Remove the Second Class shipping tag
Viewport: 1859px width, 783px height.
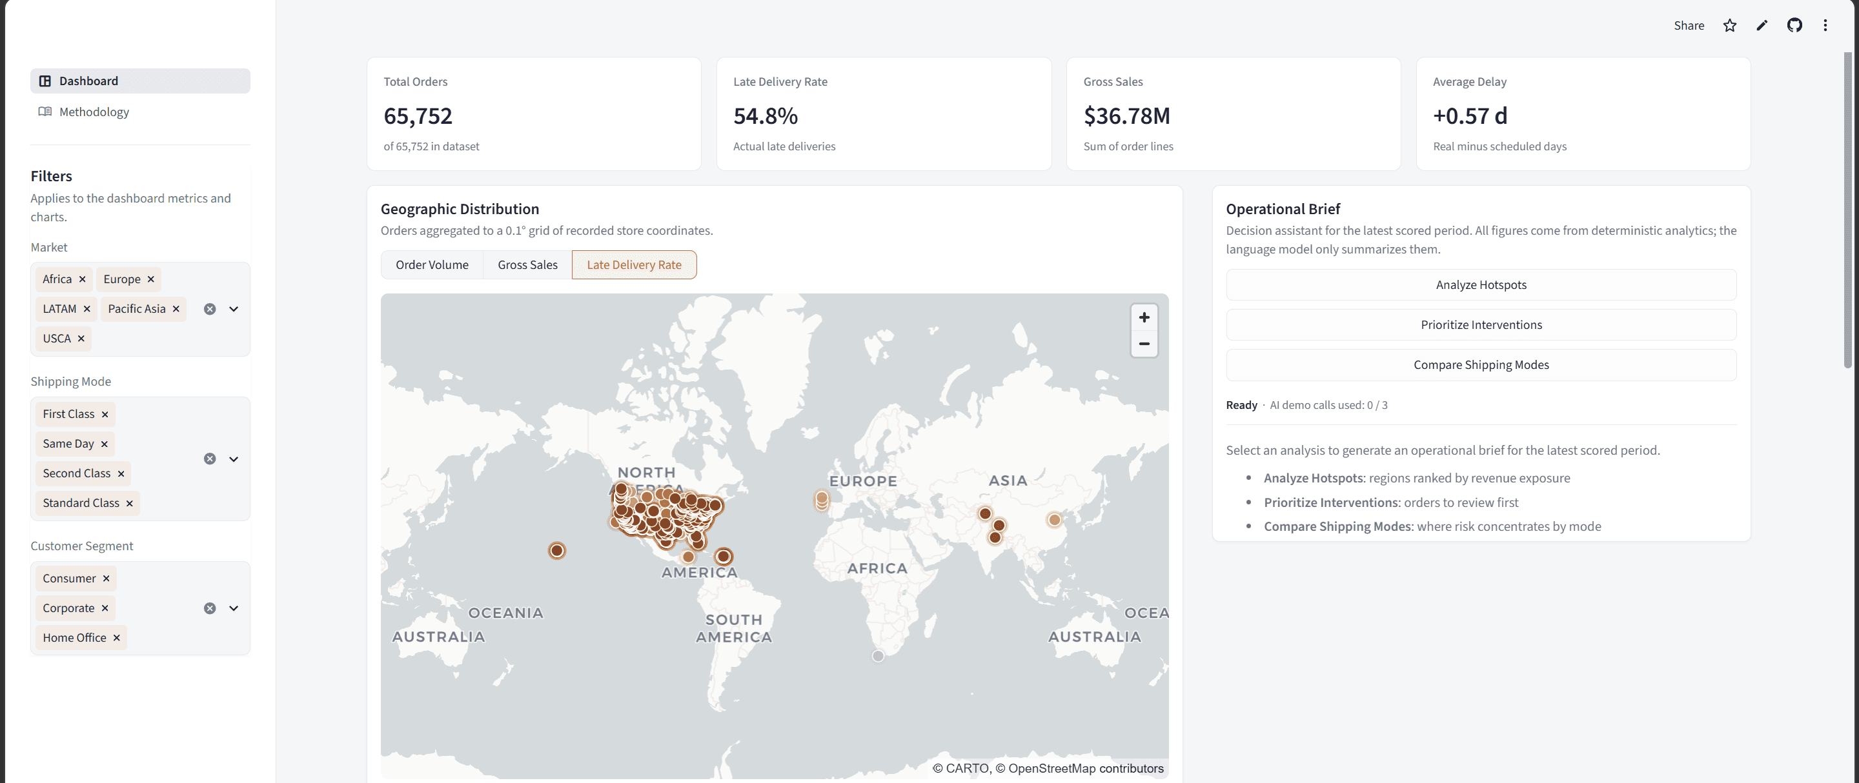coord(121,473)
